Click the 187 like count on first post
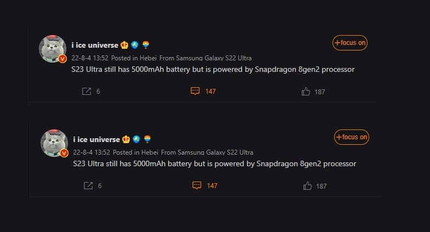This screenshot has height=232, width=430. click(319, 92)
